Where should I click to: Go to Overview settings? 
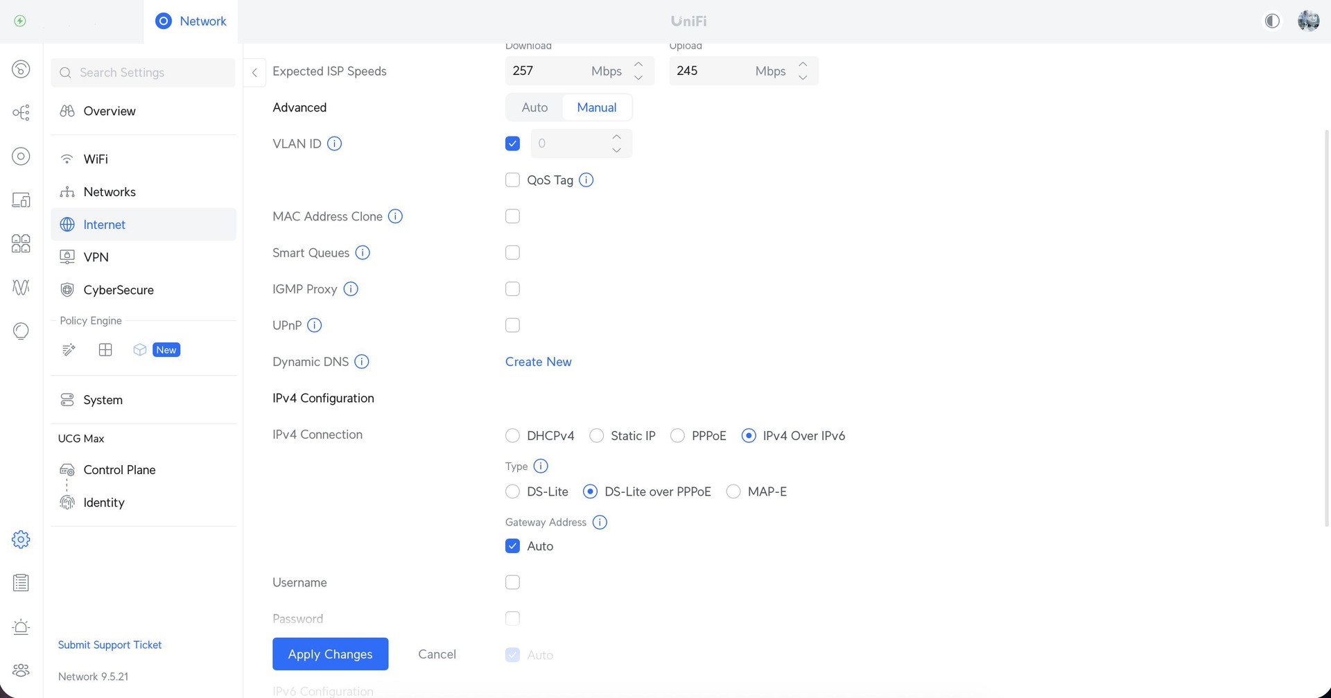pyautogui.click(x=143, y=111)
